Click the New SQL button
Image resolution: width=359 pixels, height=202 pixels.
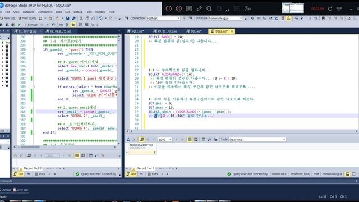click(x=8, y=18)
